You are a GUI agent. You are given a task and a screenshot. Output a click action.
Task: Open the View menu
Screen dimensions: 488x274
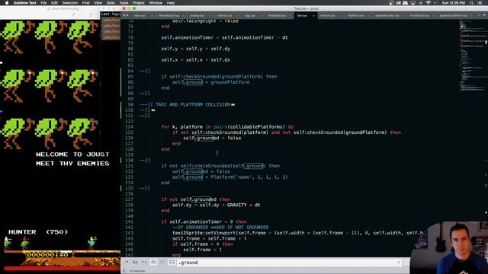[98, 3]
